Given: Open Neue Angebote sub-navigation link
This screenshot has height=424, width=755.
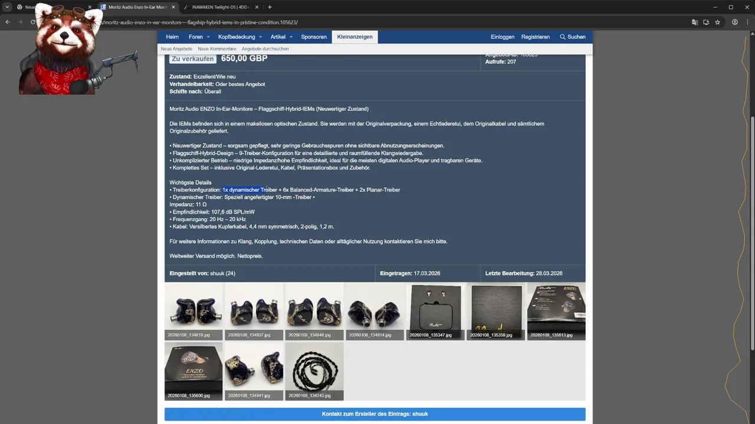Looking at the screenshot, I should click(x=176, y=49).
